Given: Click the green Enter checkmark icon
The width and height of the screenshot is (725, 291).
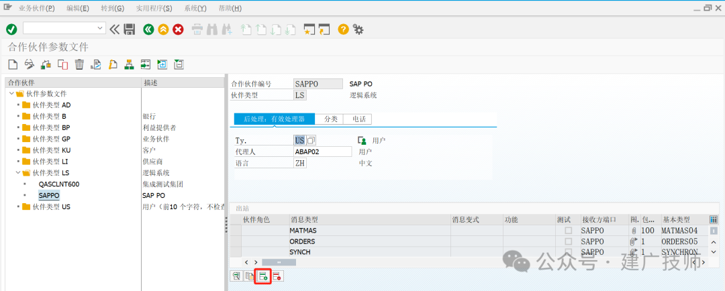Looking at the screenshot, I should click(11, 30).
